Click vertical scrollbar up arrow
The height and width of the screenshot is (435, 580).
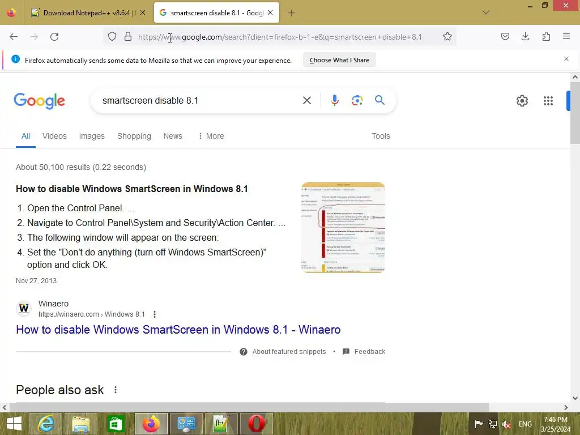[575, 77]
